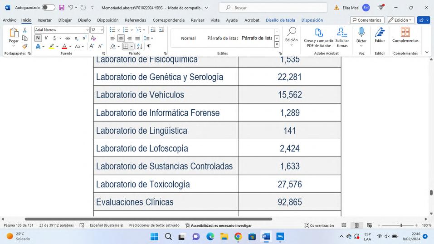The height and width of the screenshot is (244, 434).
Task: Copy the selection using the copy icon
Action: 24,38
